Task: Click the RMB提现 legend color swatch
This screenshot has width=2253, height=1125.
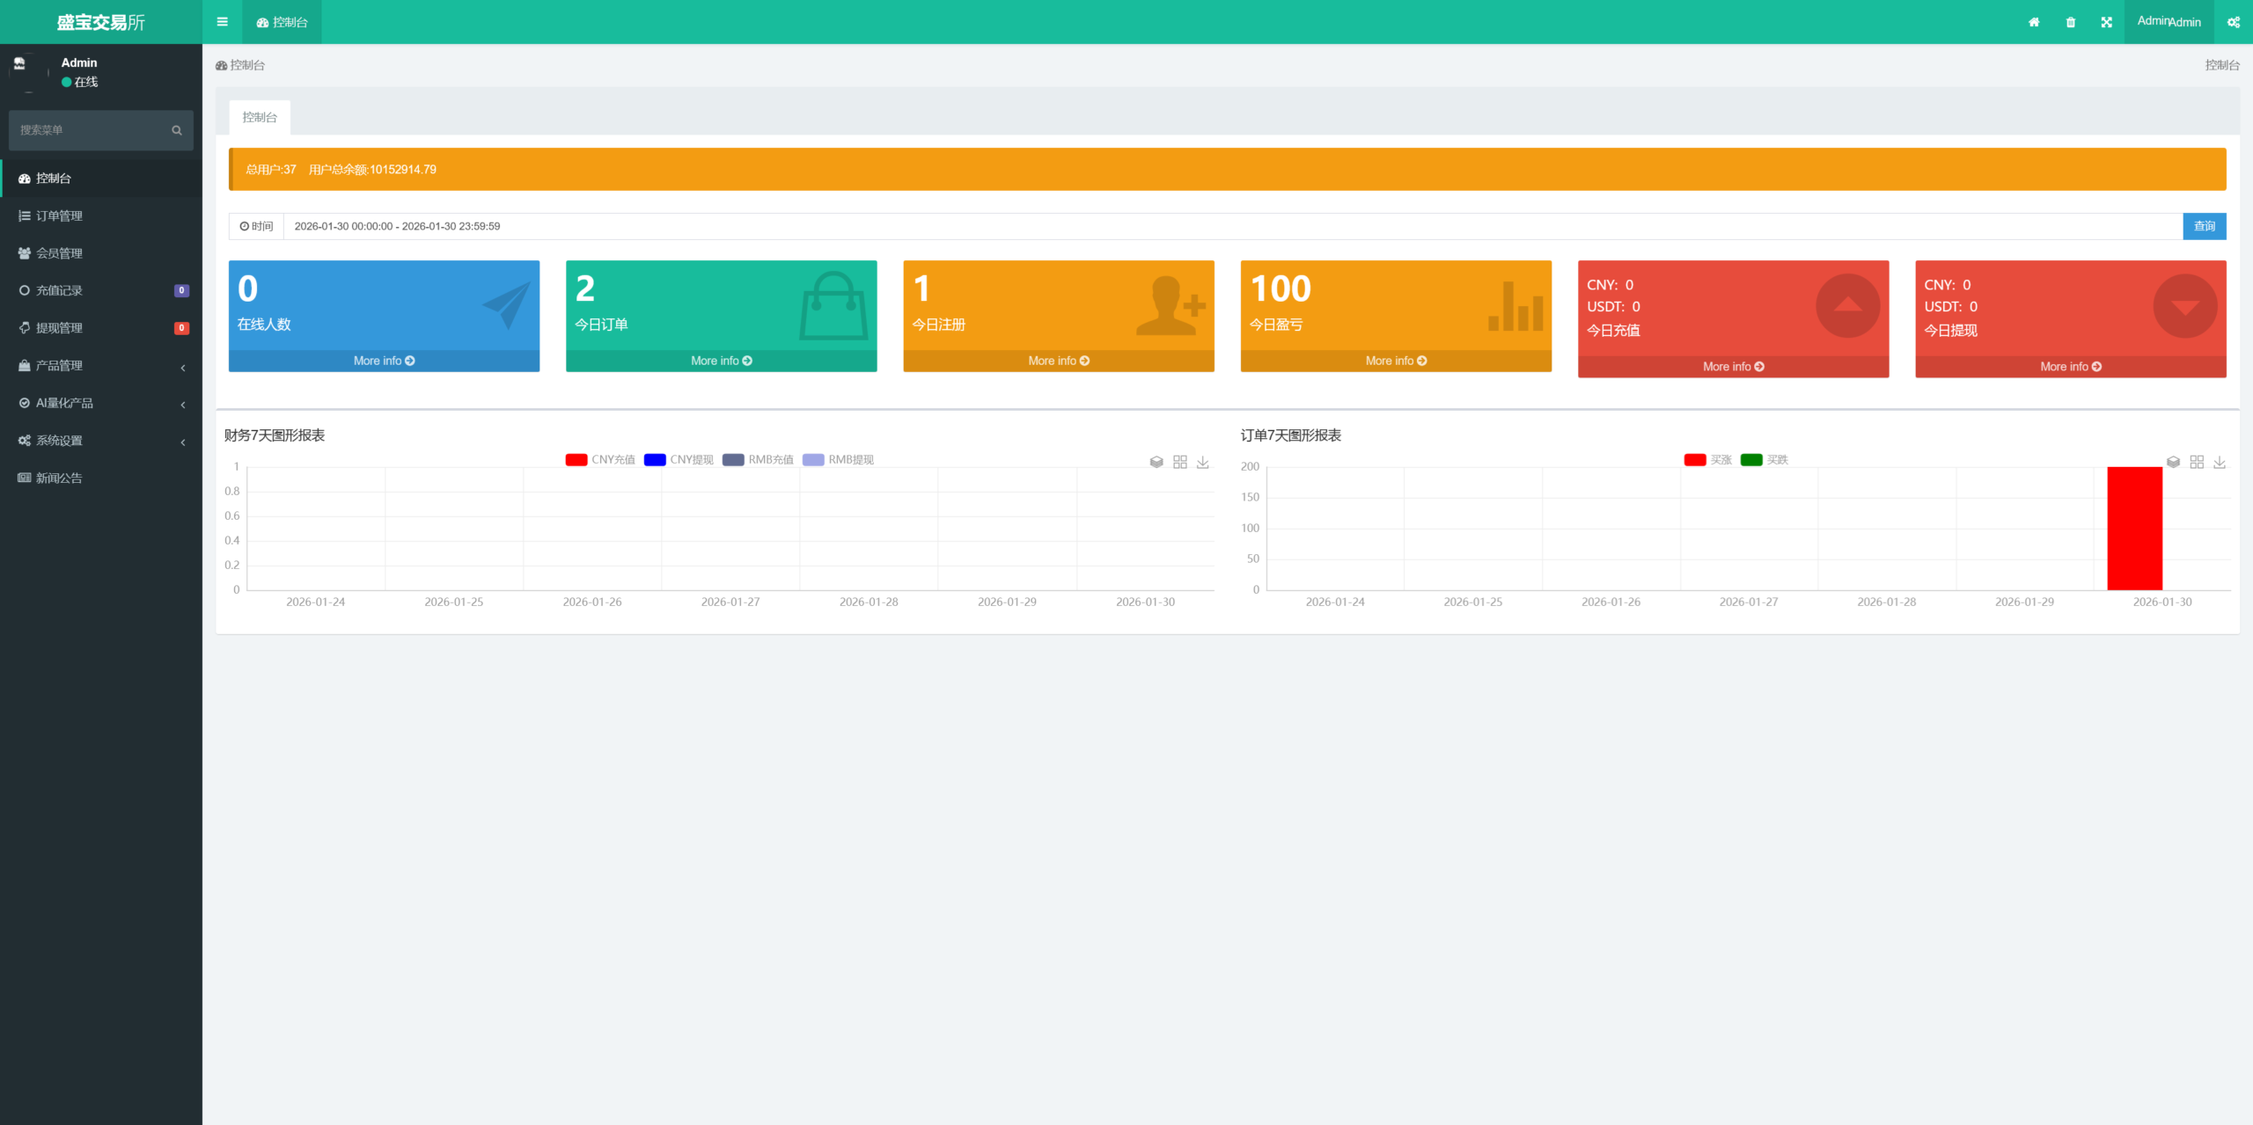Action: pos(813,459)
